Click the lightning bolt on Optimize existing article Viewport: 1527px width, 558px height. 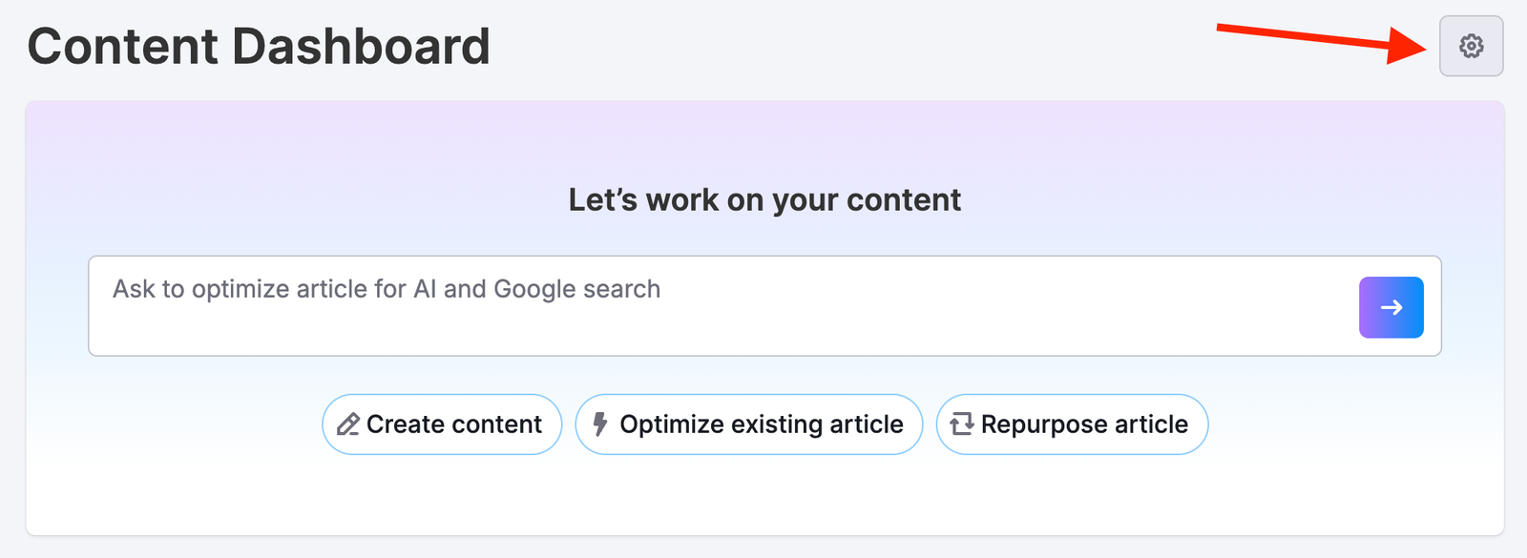pyautogui.click(x=600, y=424)
